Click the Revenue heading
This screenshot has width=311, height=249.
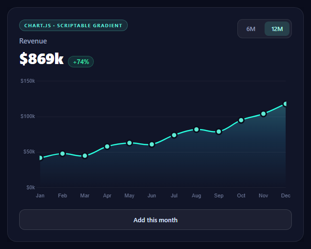pos(33,41)
